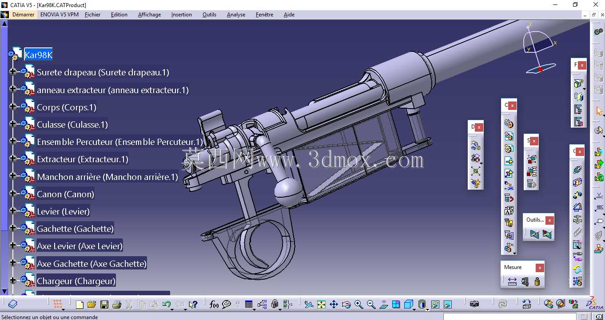Close the Outils floating toolbar

point(550,220)
